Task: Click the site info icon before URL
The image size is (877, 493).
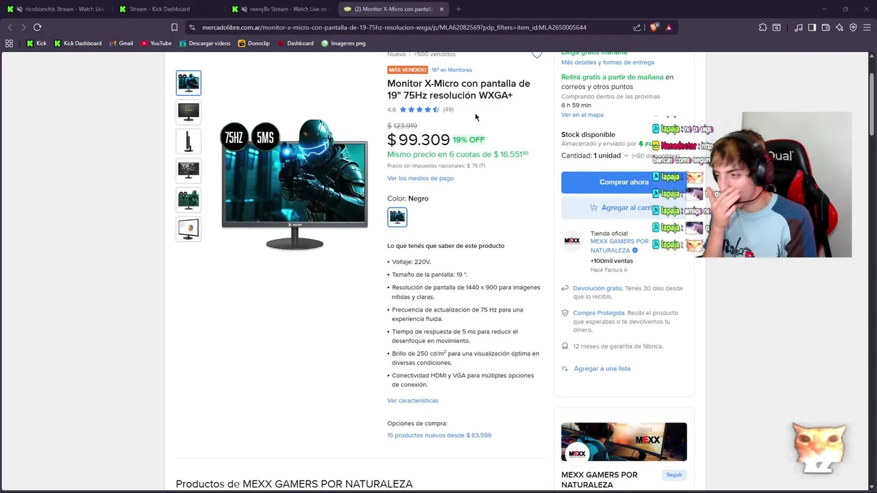Action: [x=192, y=27]
